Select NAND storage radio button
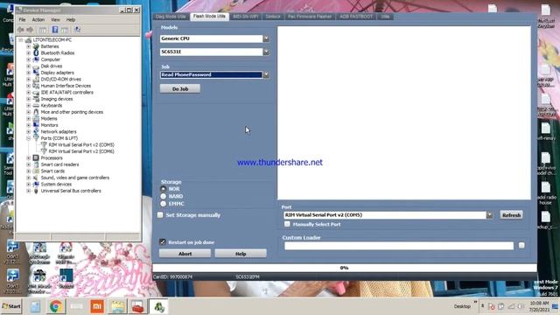Viewport: 560px width, 315px height. pyautogui.click(x=164, y=196)
